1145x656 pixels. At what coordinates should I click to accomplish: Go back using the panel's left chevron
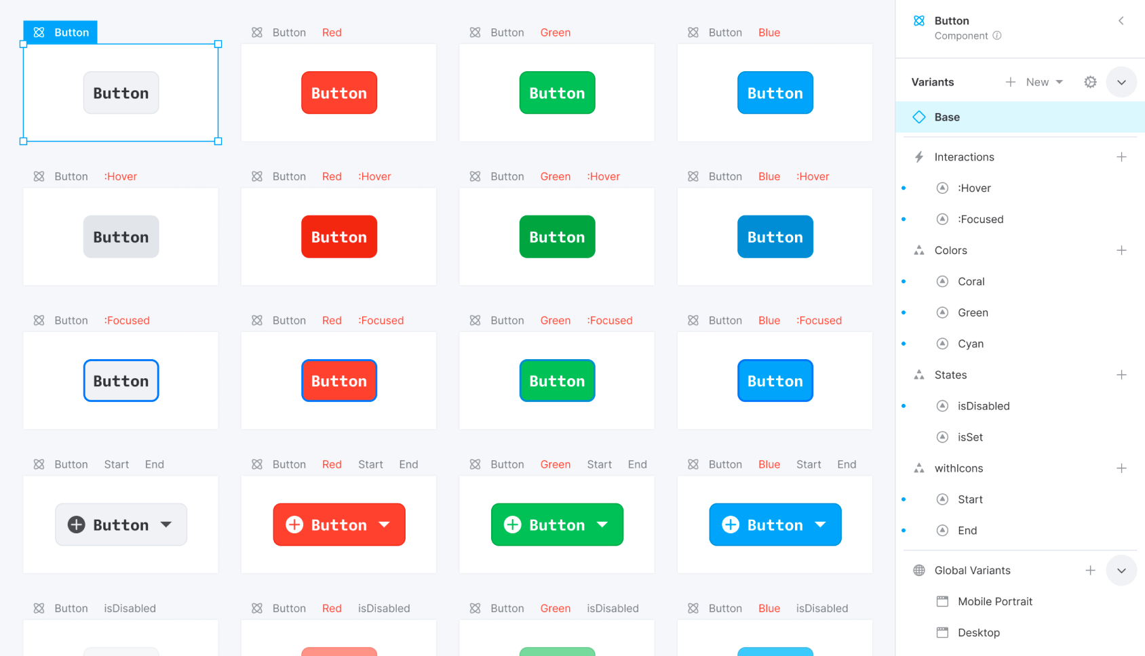1121,21
